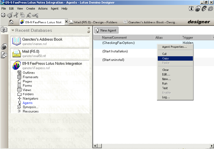The image size is (214, 149).
Task: Open the Mail (R5.0) envelope icon
Action: click(16, 53)
